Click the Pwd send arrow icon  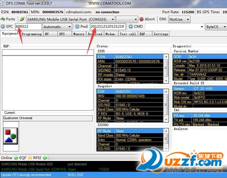click(77, 26)
